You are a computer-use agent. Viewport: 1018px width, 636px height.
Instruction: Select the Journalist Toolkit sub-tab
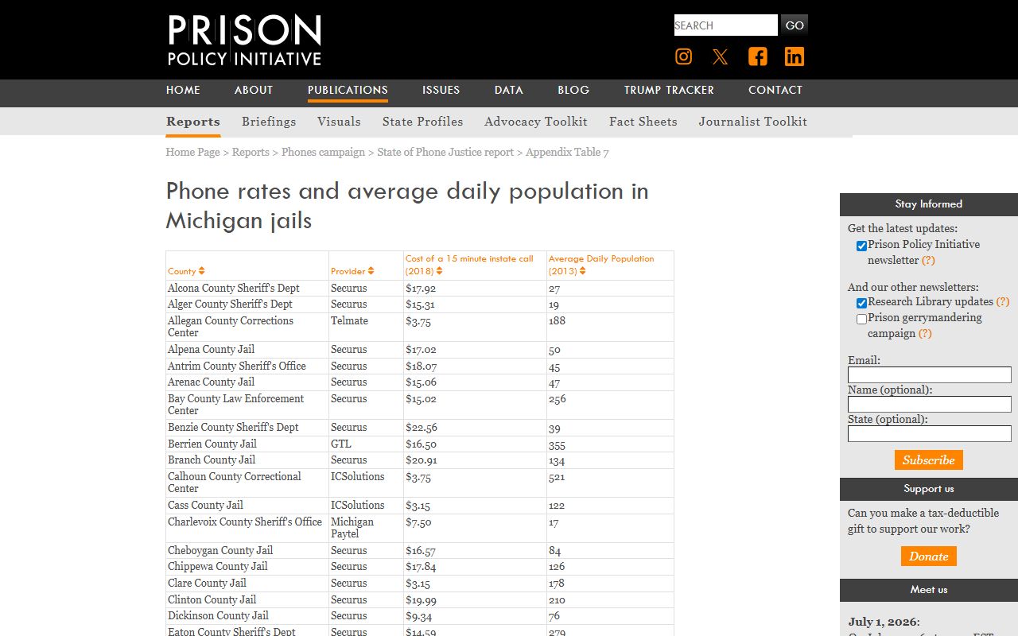pos(753,122)
